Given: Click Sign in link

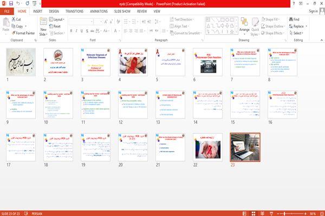Looking at the screenshot, I should point(313,11).
